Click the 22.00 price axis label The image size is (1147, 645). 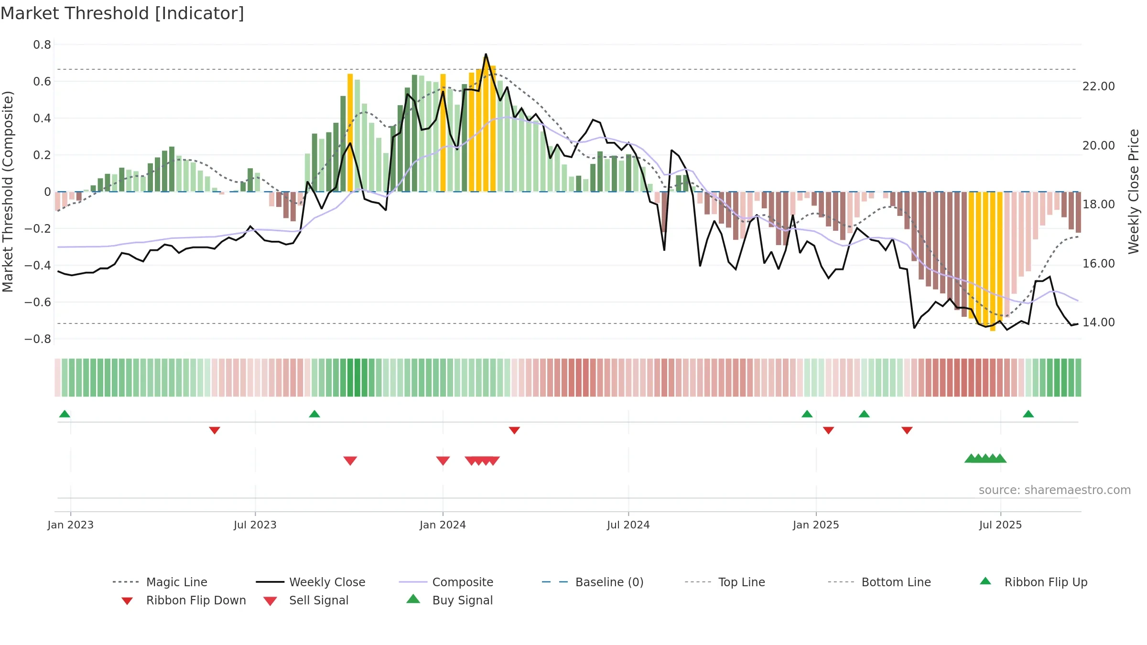pos(1099,86)
